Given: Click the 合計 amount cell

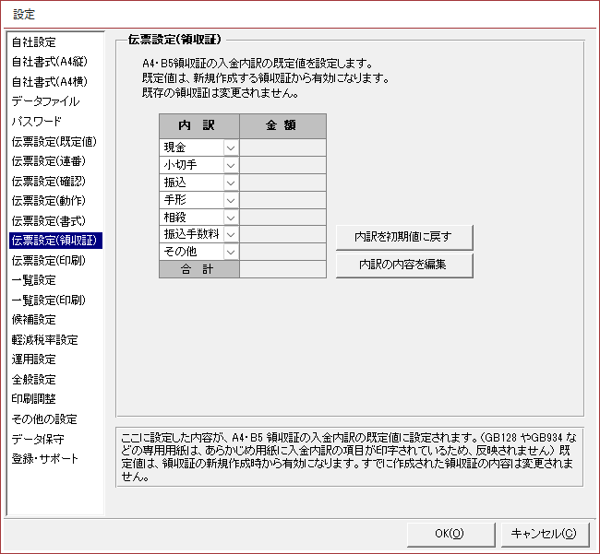Looking at the screenshot, I should (x=282, y=269).
